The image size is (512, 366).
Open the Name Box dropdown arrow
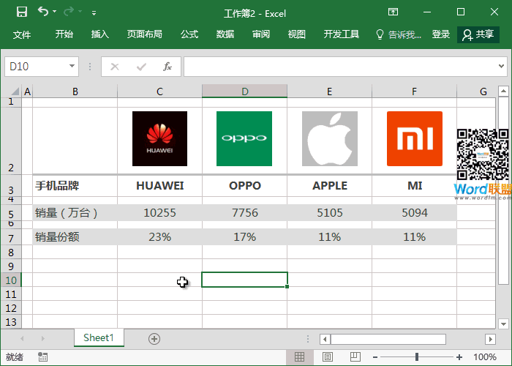click(72, 66)
